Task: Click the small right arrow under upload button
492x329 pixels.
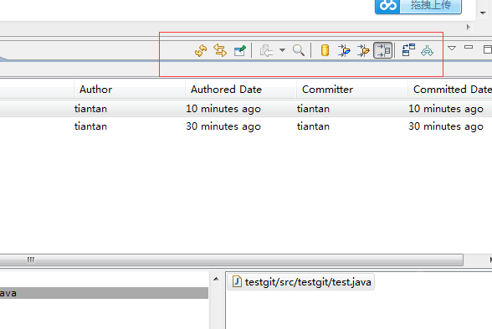Action: click(x=469, y=27)
